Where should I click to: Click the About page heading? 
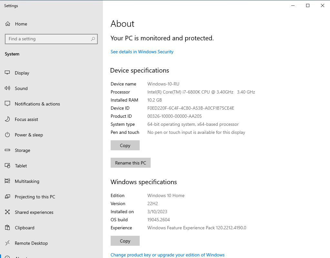pos(123,24)
